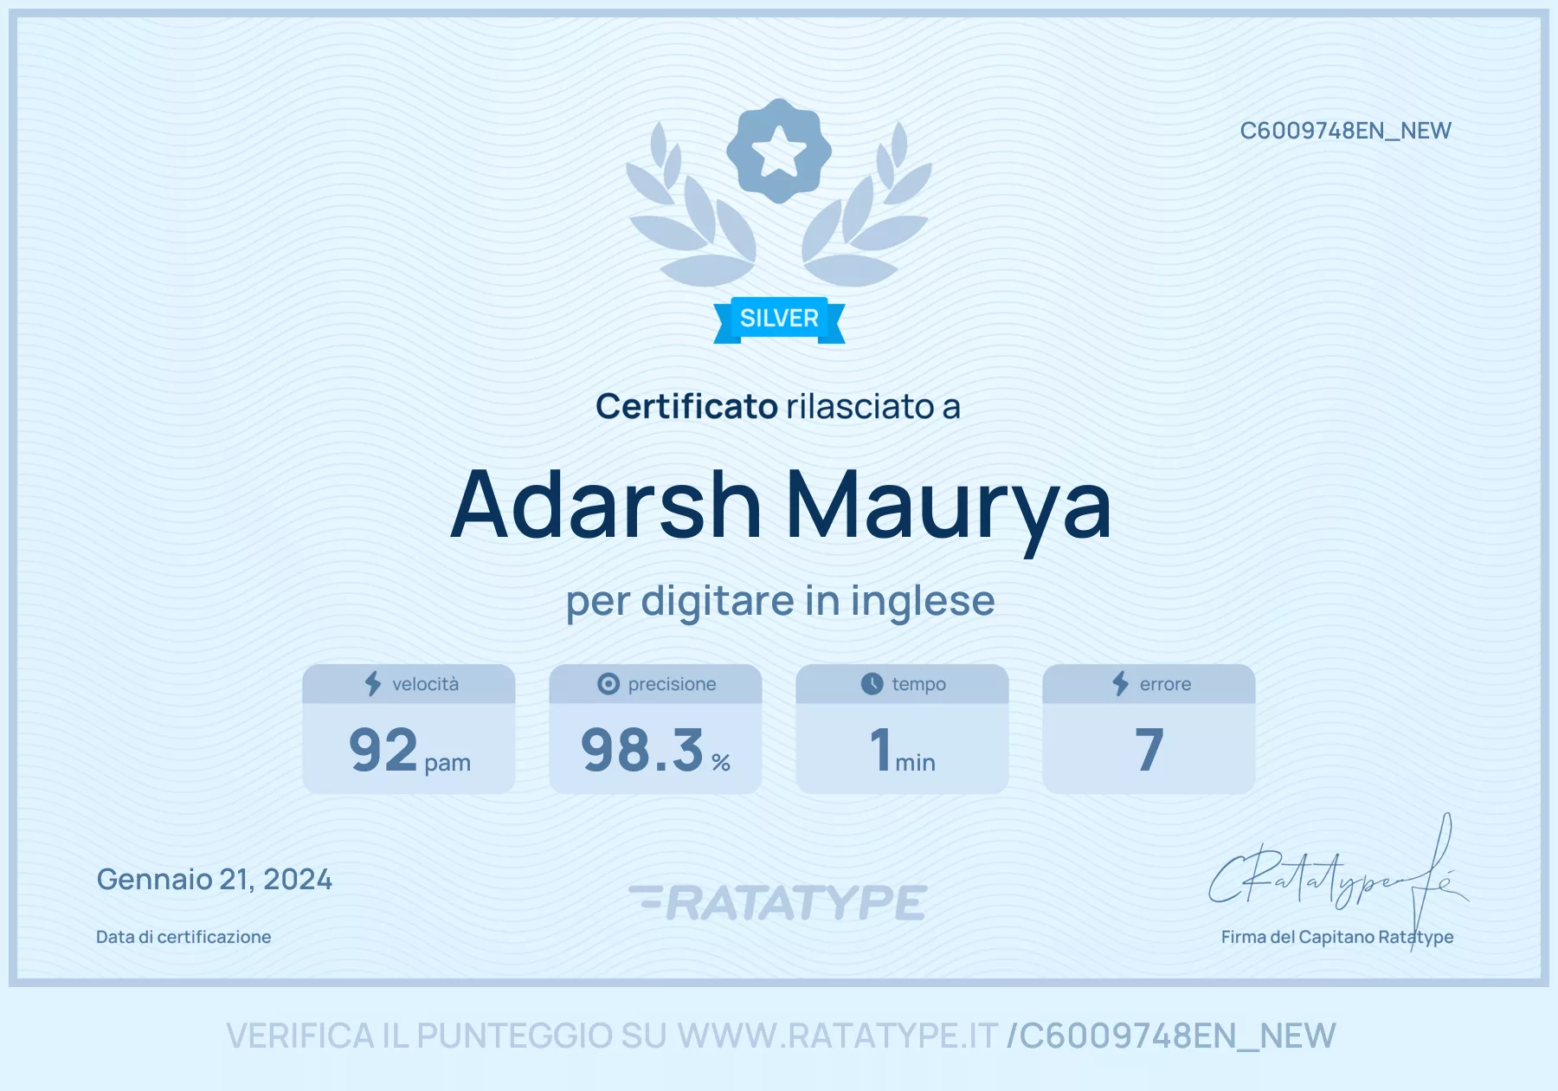
Task: Click the /C6009748EN_NEW code in footer
Action: tap(1171, 1036)
